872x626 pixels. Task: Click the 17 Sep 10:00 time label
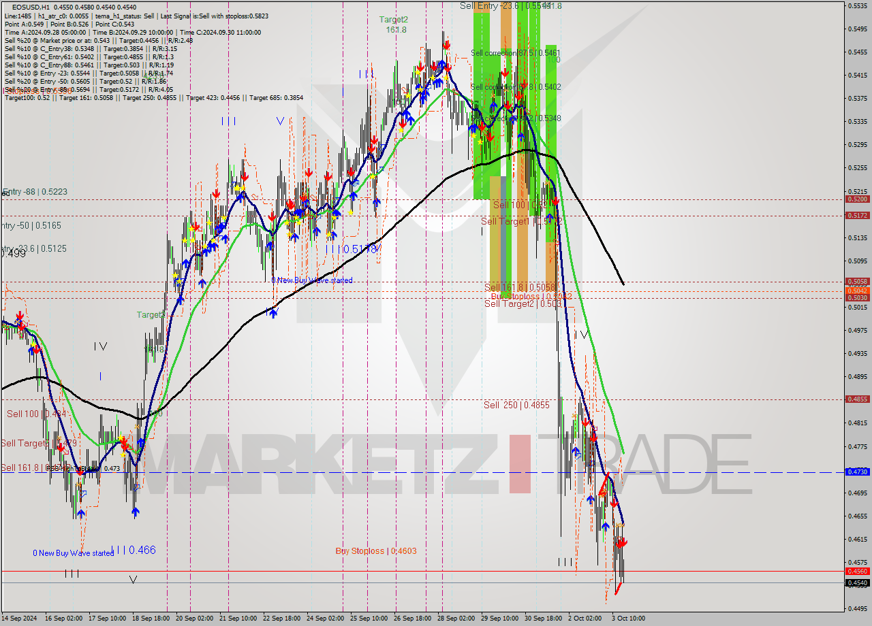pos(107,619)
